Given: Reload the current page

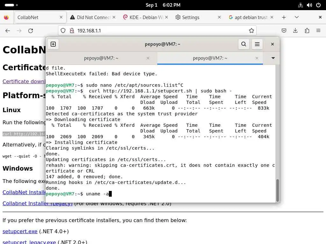Looking at the screenshot, I should [31, 31].
